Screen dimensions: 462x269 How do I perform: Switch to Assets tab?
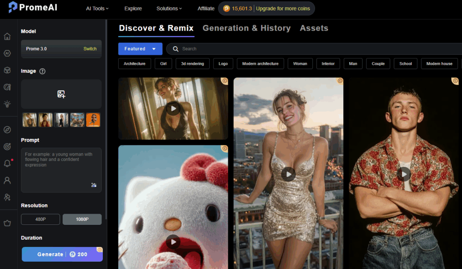tap(314, 28)
